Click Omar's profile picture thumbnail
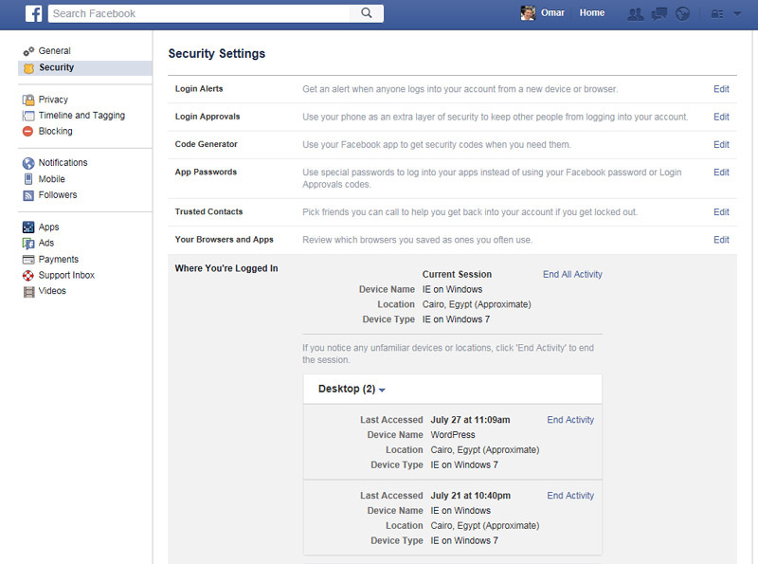 coord(529,13)
